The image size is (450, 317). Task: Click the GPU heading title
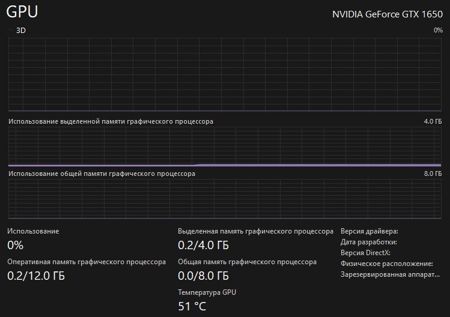[x=23, y=12]
